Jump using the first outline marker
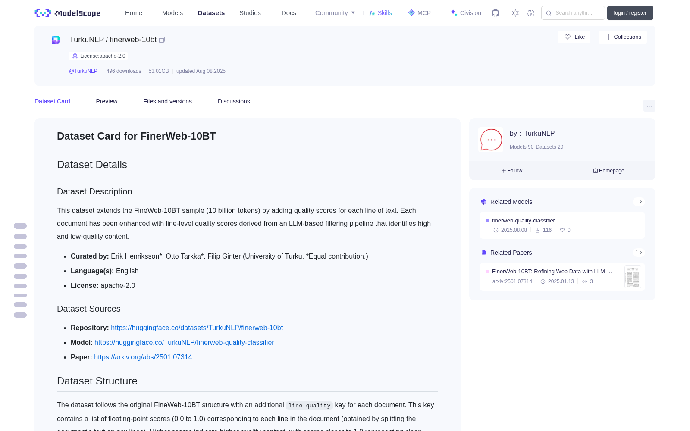 click(20, 226)
